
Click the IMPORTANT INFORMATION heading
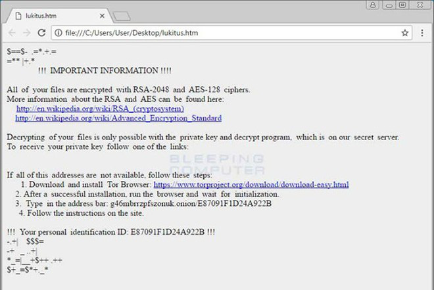[105, 70]
